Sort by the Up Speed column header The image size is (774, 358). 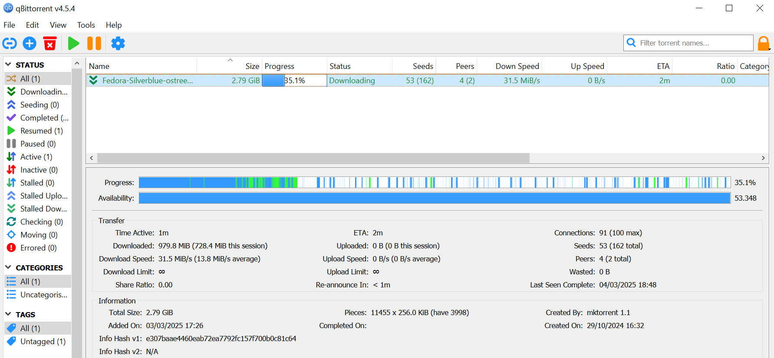pyautogui.click(x=574, y=66)
